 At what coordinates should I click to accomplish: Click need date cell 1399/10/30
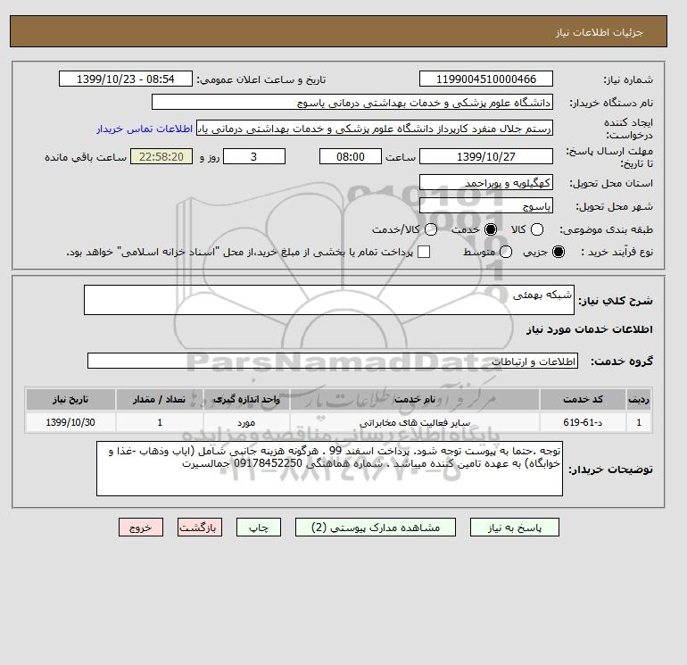pos(70,422)
